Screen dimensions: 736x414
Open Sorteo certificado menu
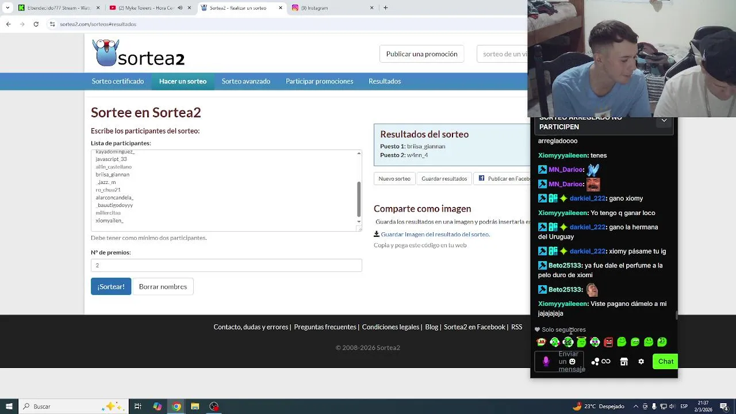[x=118, y=81]
